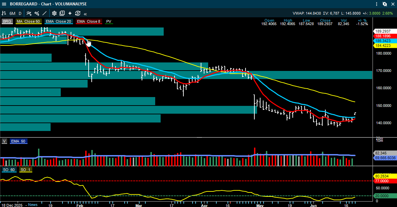Screen dimensions: 397x207
Task: Open the News link in bottom bar
Action: (x=33, y=205)
